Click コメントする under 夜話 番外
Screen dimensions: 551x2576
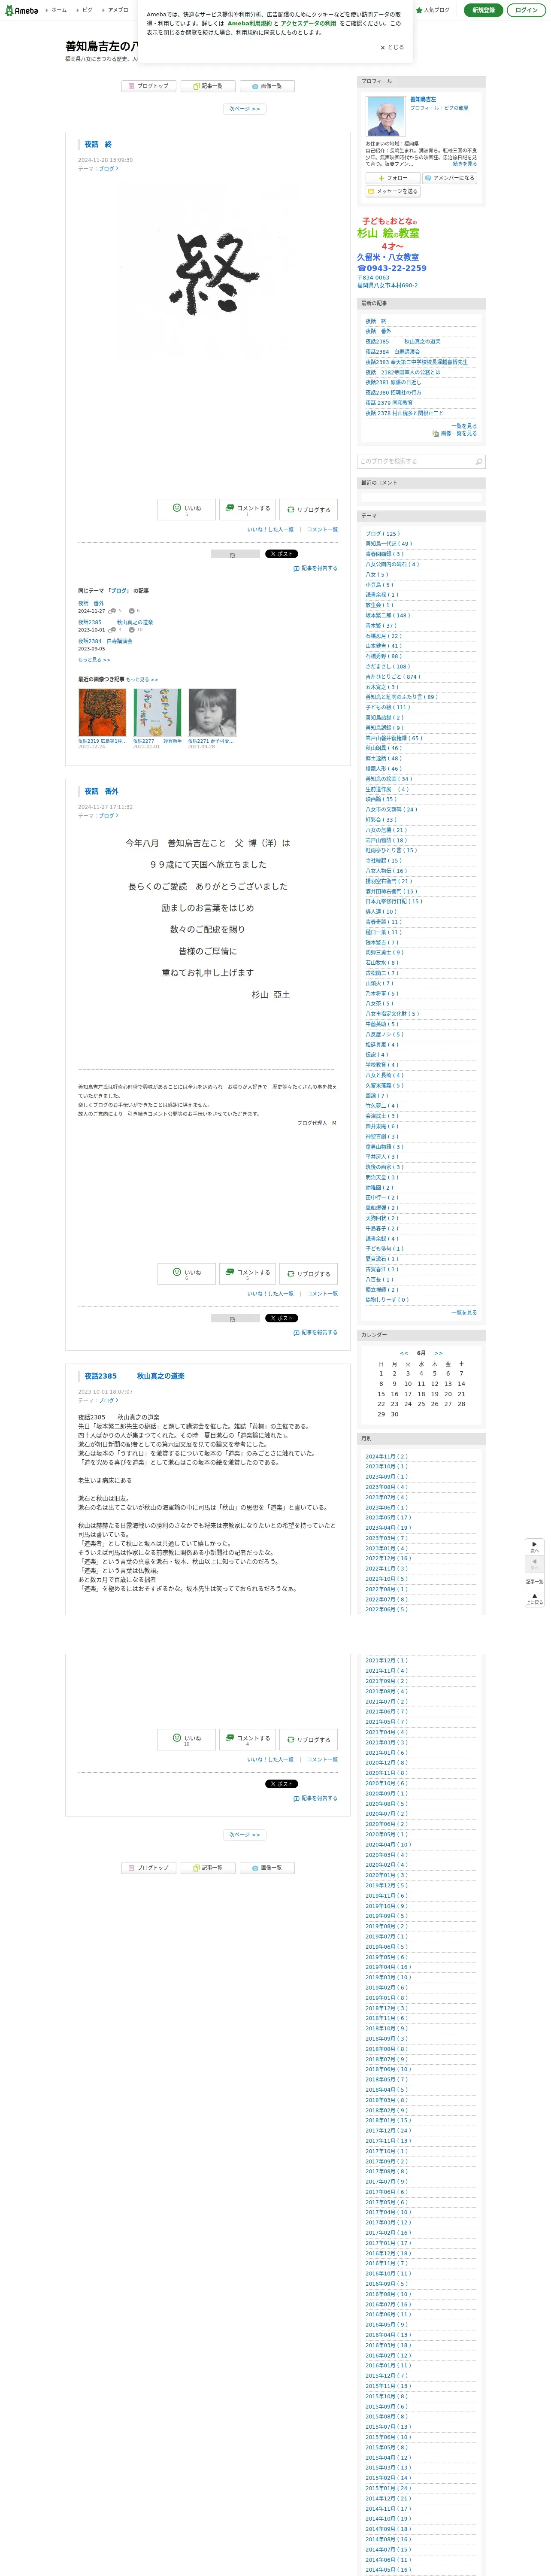tap(247, 1274)
